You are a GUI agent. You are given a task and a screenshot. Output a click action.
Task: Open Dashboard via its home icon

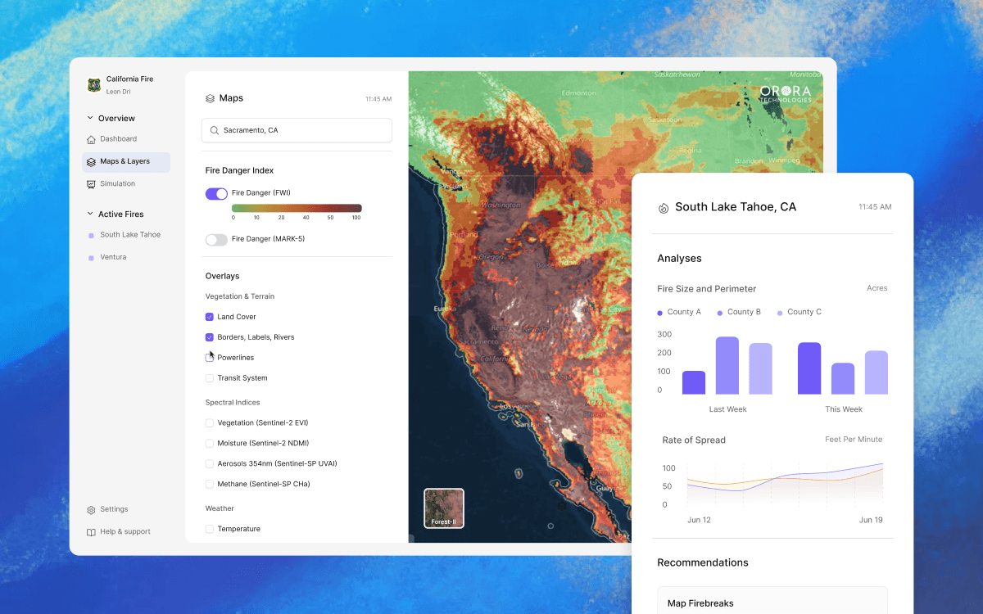tap(91, 139)
